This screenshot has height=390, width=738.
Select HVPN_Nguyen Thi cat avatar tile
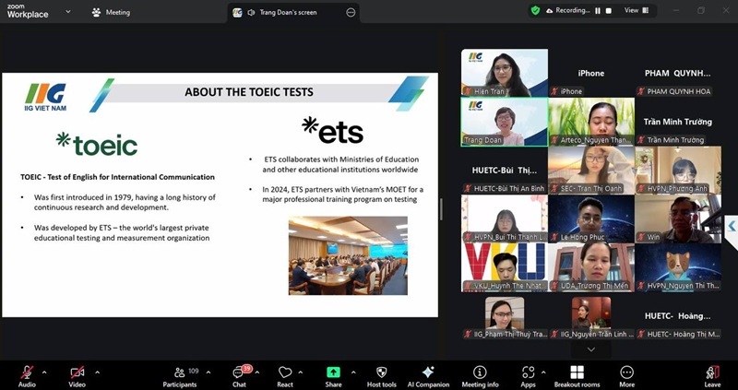click(678, 267)
